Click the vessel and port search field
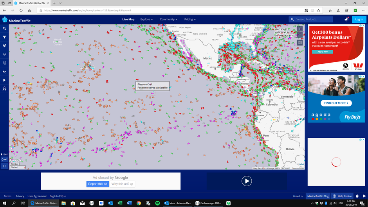 click(311, 19)
